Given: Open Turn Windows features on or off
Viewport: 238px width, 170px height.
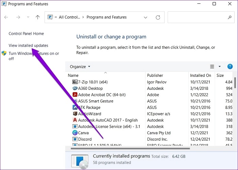Looking at the screenshot, I should point(34,56).
